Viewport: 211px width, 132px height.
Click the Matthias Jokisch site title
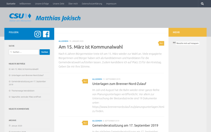tap(58, 18)
